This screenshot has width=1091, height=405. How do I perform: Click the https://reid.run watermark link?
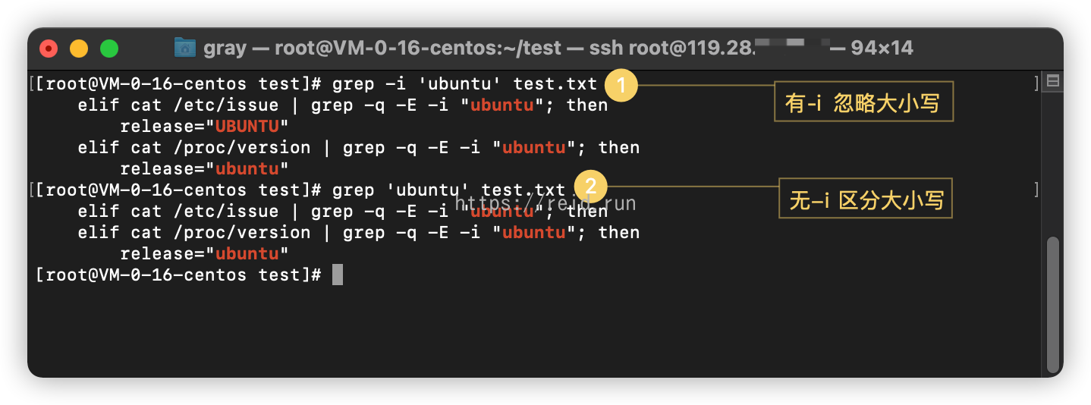(545, 202)
